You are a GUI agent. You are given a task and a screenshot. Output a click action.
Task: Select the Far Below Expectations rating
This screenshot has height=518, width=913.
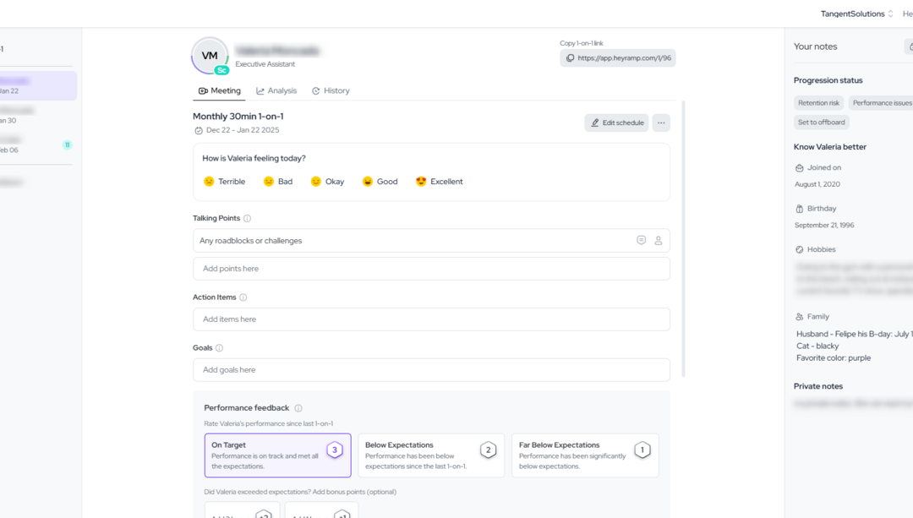[585, 455]
